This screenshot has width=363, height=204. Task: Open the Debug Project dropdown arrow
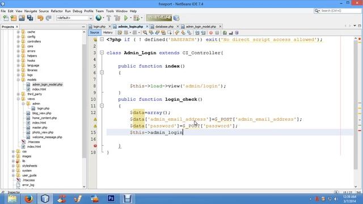coord(142,18)
